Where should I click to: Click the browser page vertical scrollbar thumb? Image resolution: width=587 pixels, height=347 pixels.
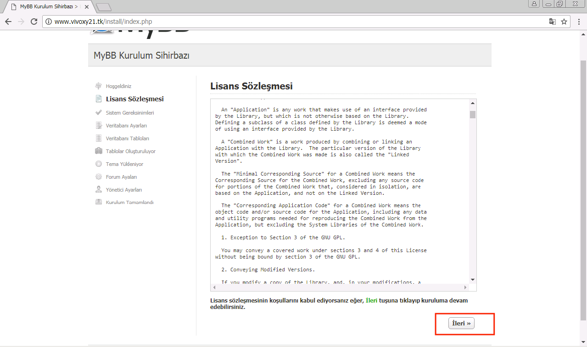[x=583, y=189]
